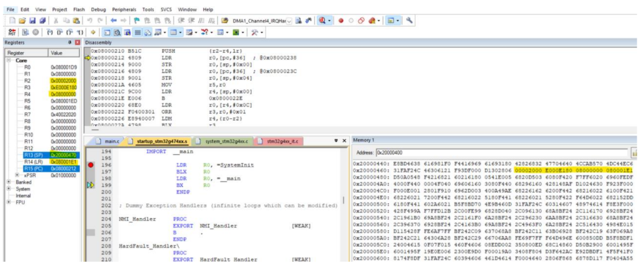This screenshot has width=638, height=264.
Task: Pin the Registers panel
Action: click(x=70, y=43)
